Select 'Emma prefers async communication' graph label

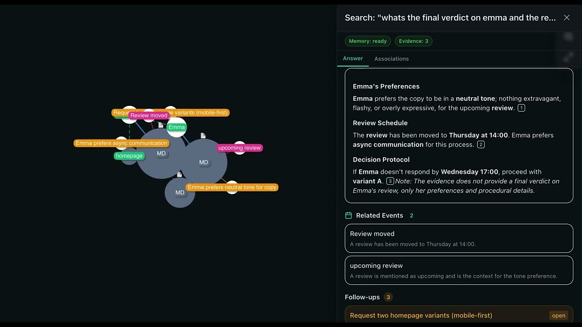(121, 143)
